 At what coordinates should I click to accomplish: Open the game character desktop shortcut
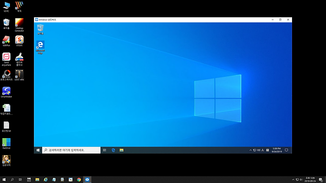click(6, 161)
